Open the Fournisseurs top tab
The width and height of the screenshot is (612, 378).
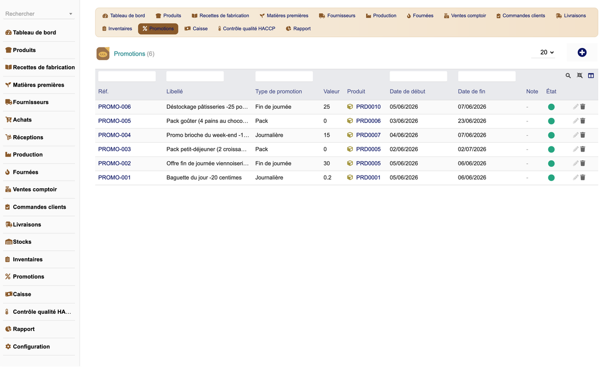click(x=337, y=16)
